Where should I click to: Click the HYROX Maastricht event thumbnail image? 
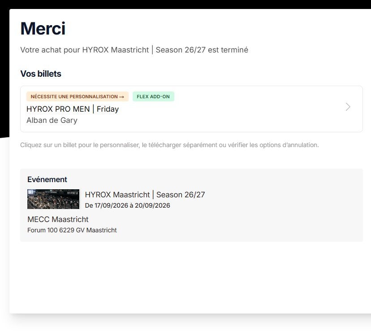(x=53, y=199)
